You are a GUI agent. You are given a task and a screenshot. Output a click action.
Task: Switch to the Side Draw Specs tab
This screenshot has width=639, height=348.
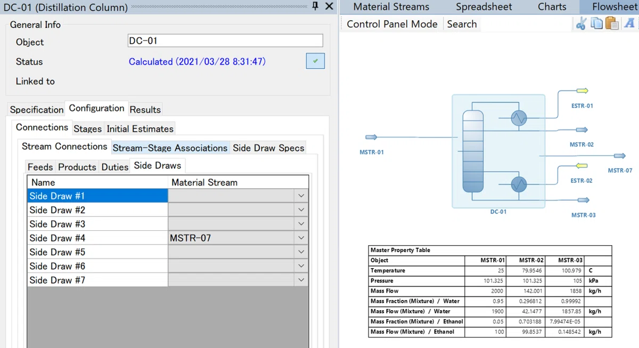click(x=268, y=148)
